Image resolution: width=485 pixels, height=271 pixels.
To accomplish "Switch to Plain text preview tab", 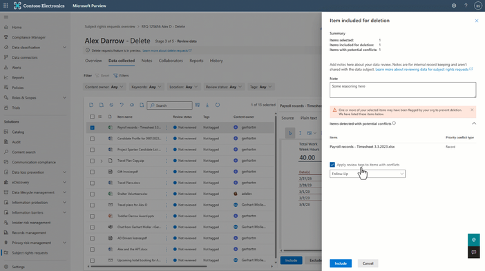I will click(308, 118).
